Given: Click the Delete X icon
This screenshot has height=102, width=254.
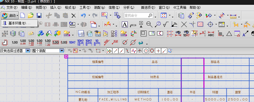Looking at the screenshot, I should point(74,16).
